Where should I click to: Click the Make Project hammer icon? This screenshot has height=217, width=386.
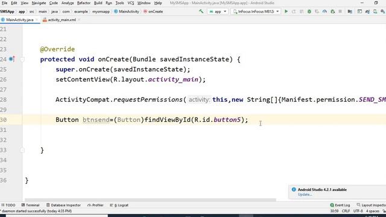(201, 11)
